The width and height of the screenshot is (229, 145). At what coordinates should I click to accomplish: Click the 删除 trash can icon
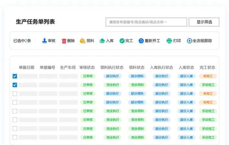tap(64, 41)
